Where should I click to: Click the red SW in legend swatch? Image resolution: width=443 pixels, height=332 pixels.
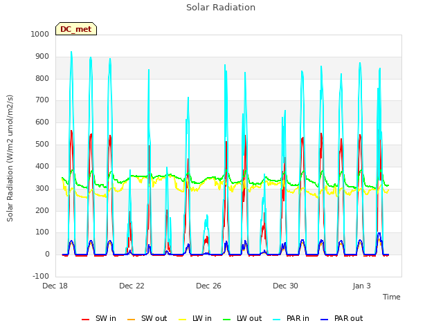point(85,320)
